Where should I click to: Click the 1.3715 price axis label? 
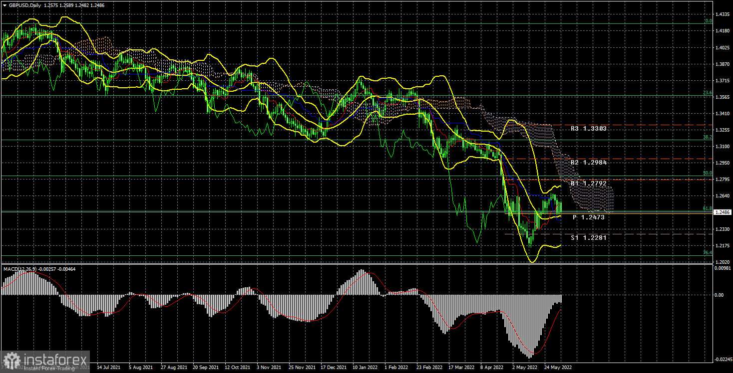(723, 80)
